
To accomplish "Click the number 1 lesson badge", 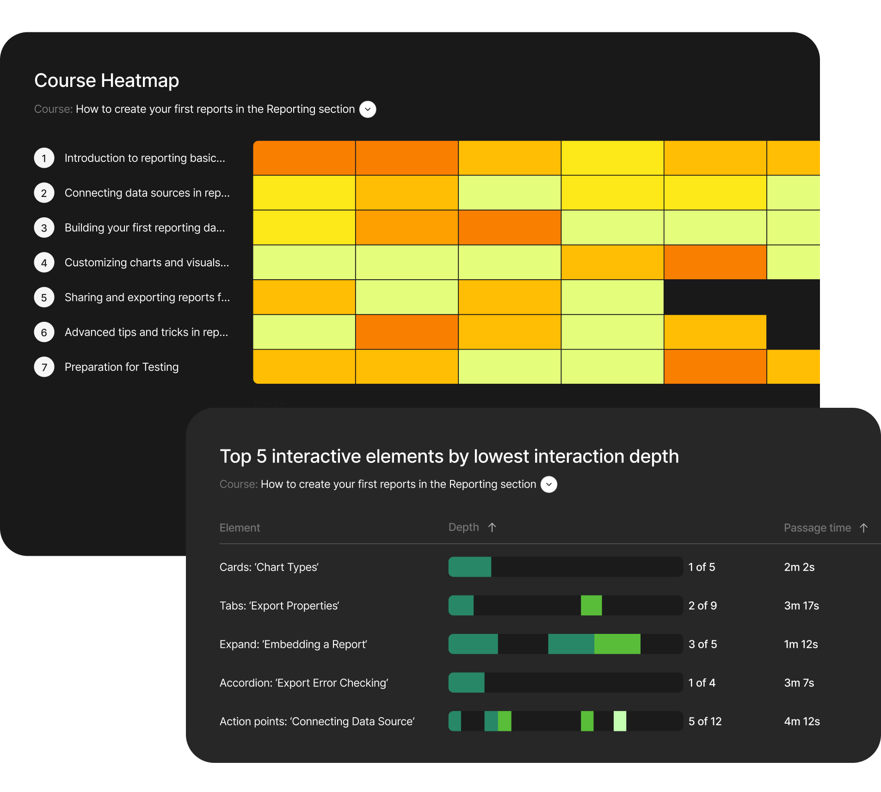I will 44,158.
